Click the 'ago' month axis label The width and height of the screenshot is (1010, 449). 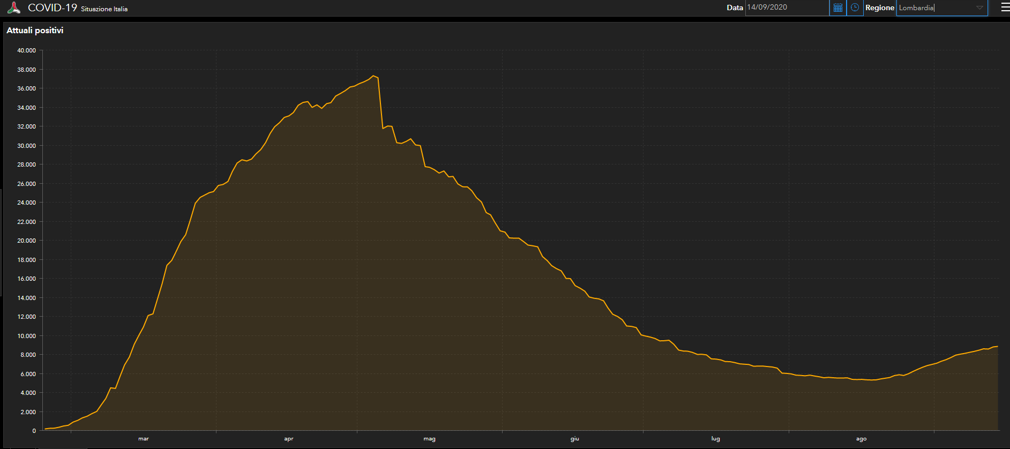pyautogui.click(x=861, y=439)
